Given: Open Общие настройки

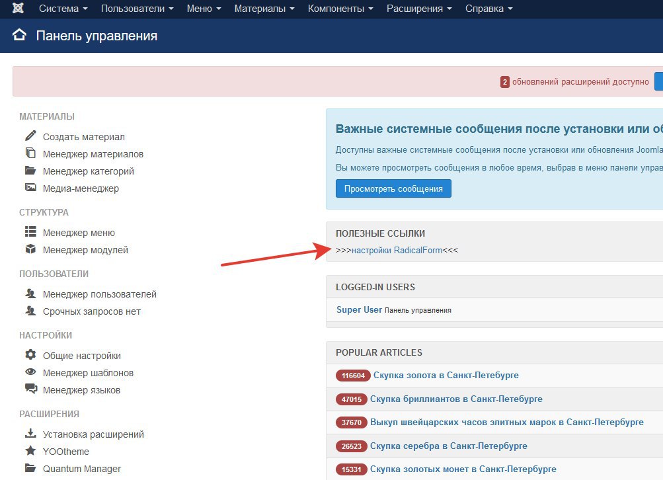Looking at the screenshot, I should tap(81, 356).
